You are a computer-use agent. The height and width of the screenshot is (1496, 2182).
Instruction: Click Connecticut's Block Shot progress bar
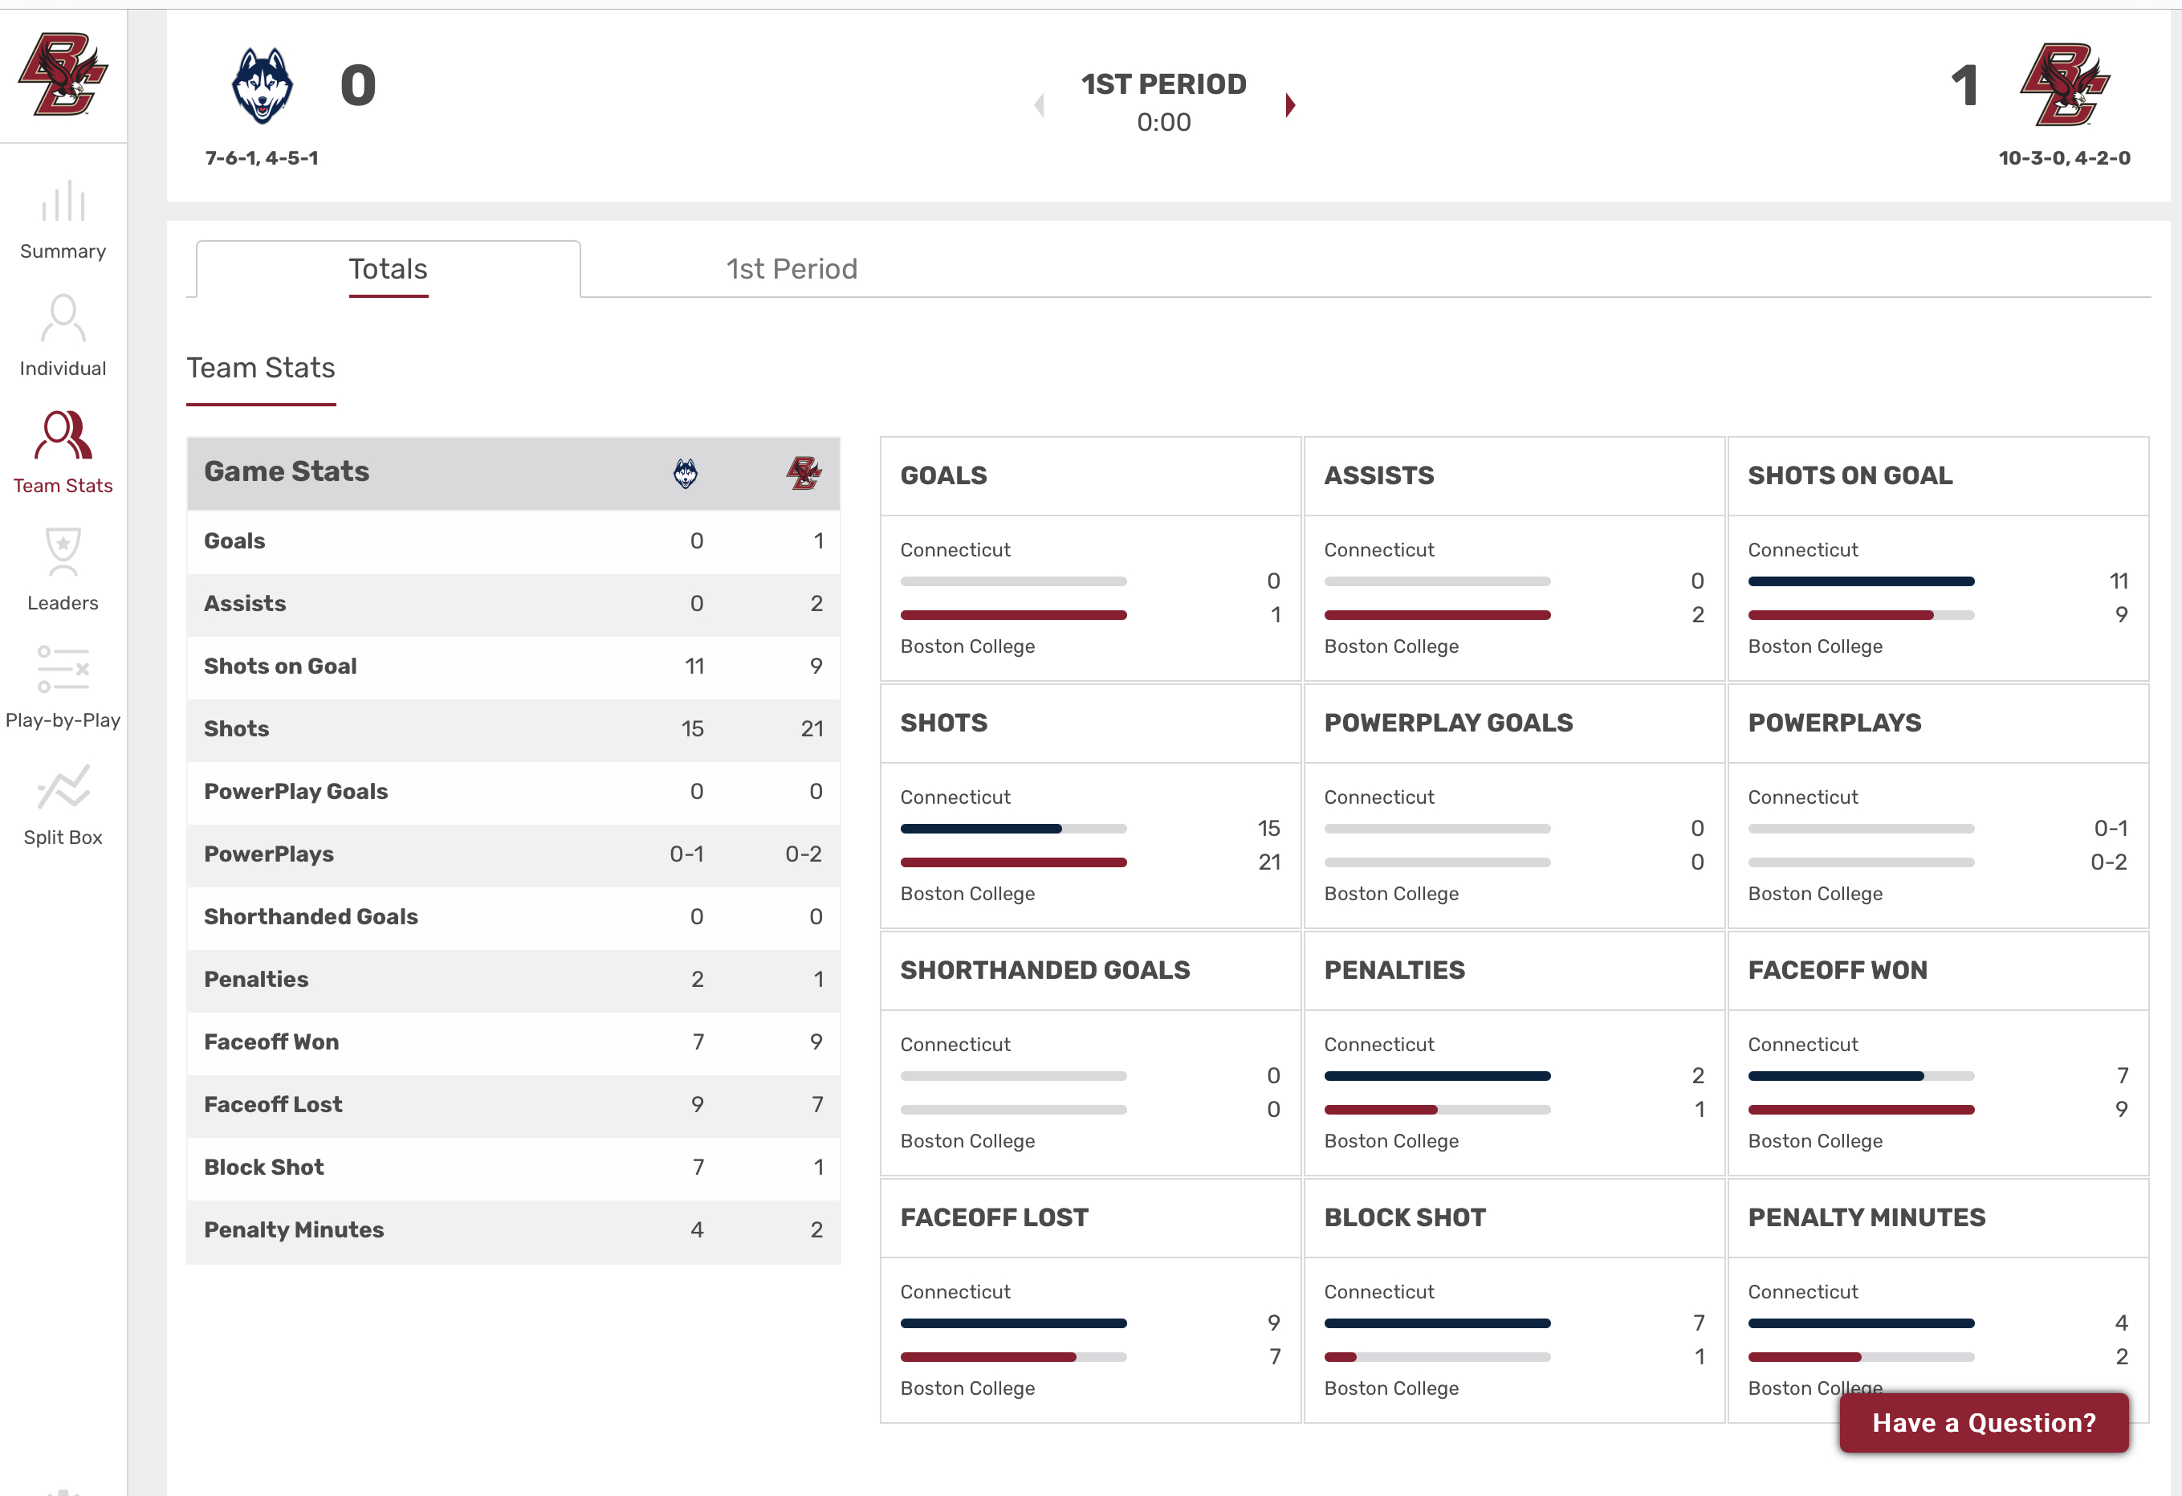point(1436,1323)
